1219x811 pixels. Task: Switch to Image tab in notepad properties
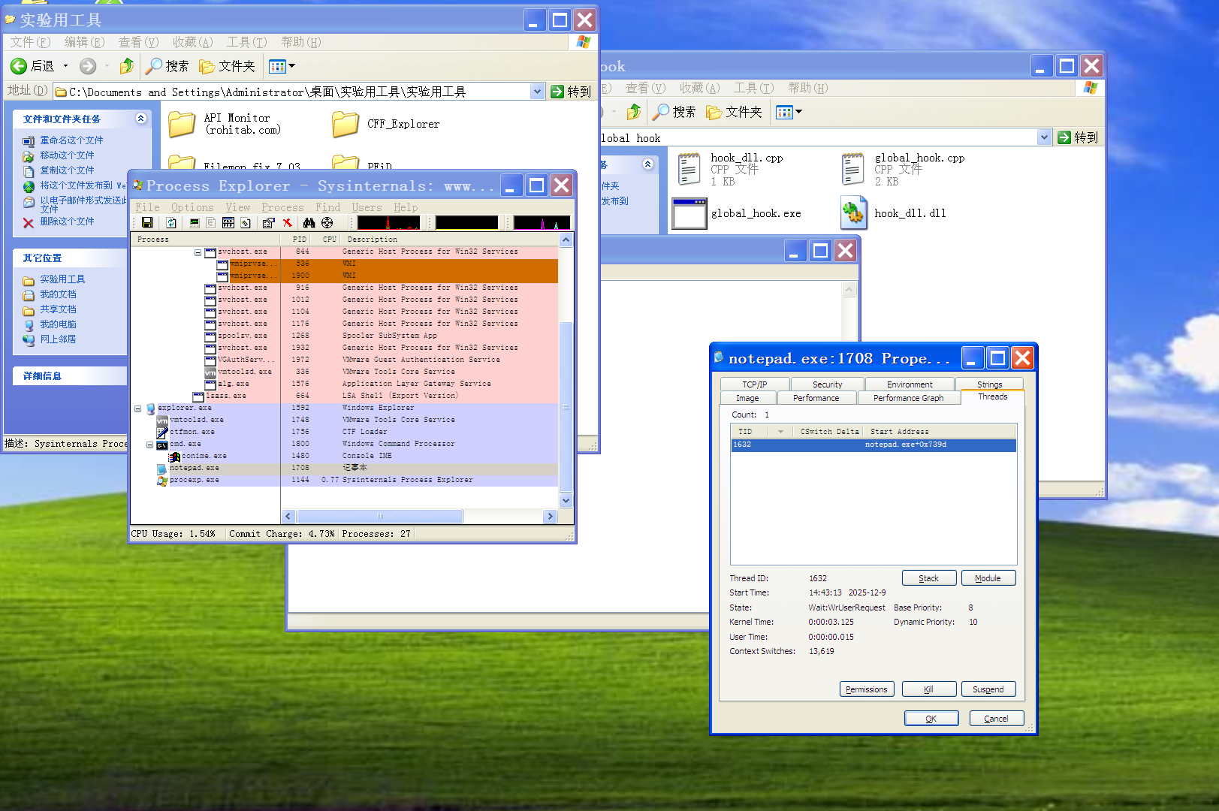747,398
